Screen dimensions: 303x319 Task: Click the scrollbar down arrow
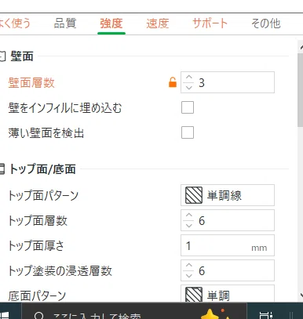(301, 295)
